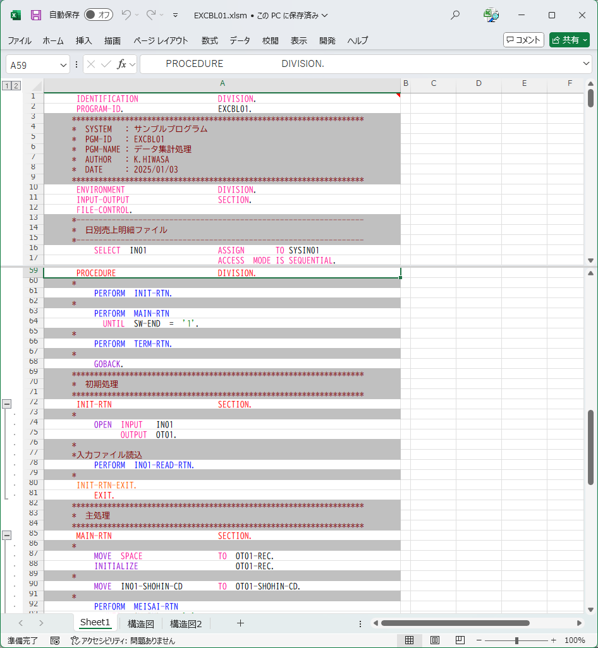Add a new sheet with plus icon
This screenshot has width=598, height=648.
click(240, 623)
